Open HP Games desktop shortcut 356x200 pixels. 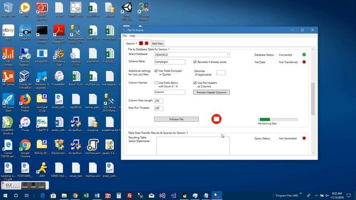8,78
